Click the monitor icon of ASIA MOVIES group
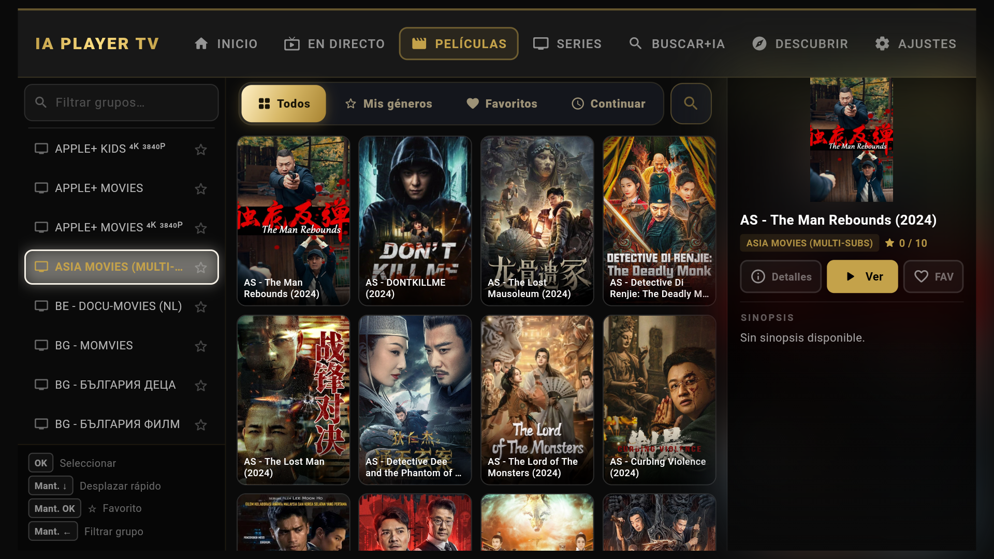The width and height of the screenshot is (994, 559). (x=41, y=267)
